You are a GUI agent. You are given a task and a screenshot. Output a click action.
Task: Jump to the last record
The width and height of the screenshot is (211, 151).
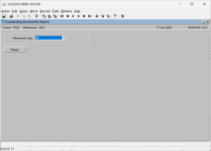[x=90, y=16]
